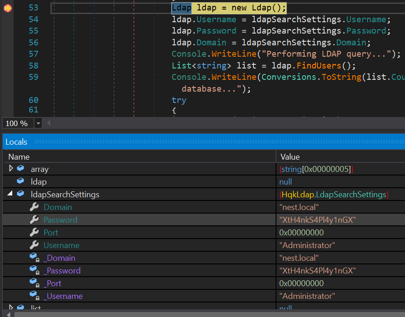Viewport: 405px width, 317px height.
Task: Click the cube icon beside ldapSearchSettings
Action: click(x=20, y=194)
